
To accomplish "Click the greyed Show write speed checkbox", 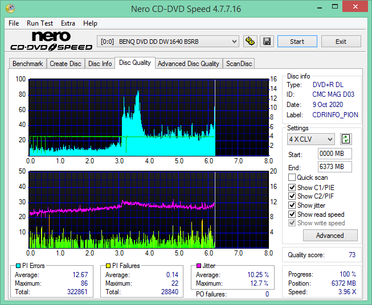I will click(x=292, y=223).
